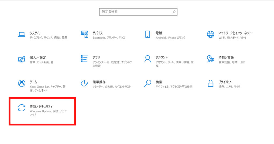
Task: Click the 電話 phone icon
Action: click(147, 34)
